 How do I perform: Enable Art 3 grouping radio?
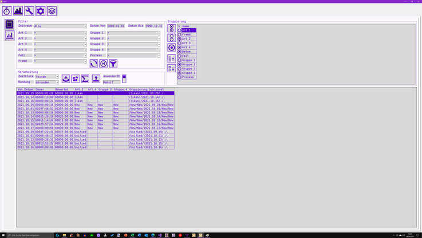click(x=180, y=43)
